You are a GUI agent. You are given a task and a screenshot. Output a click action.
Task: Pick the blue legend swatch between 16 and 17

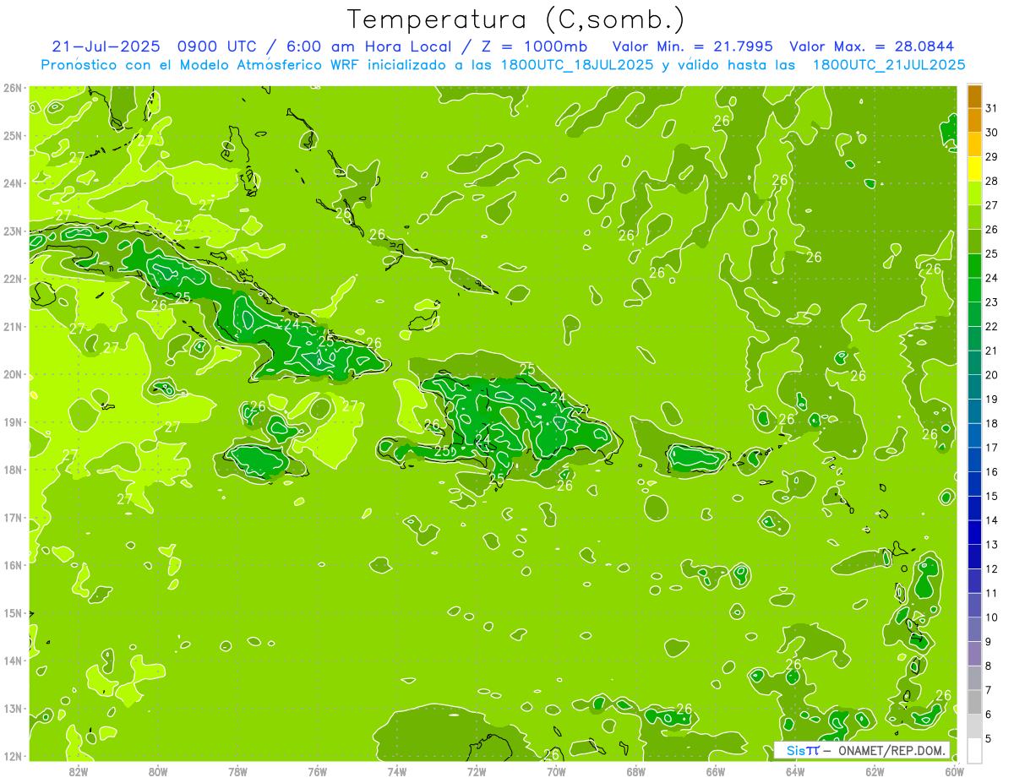[974, 459]
